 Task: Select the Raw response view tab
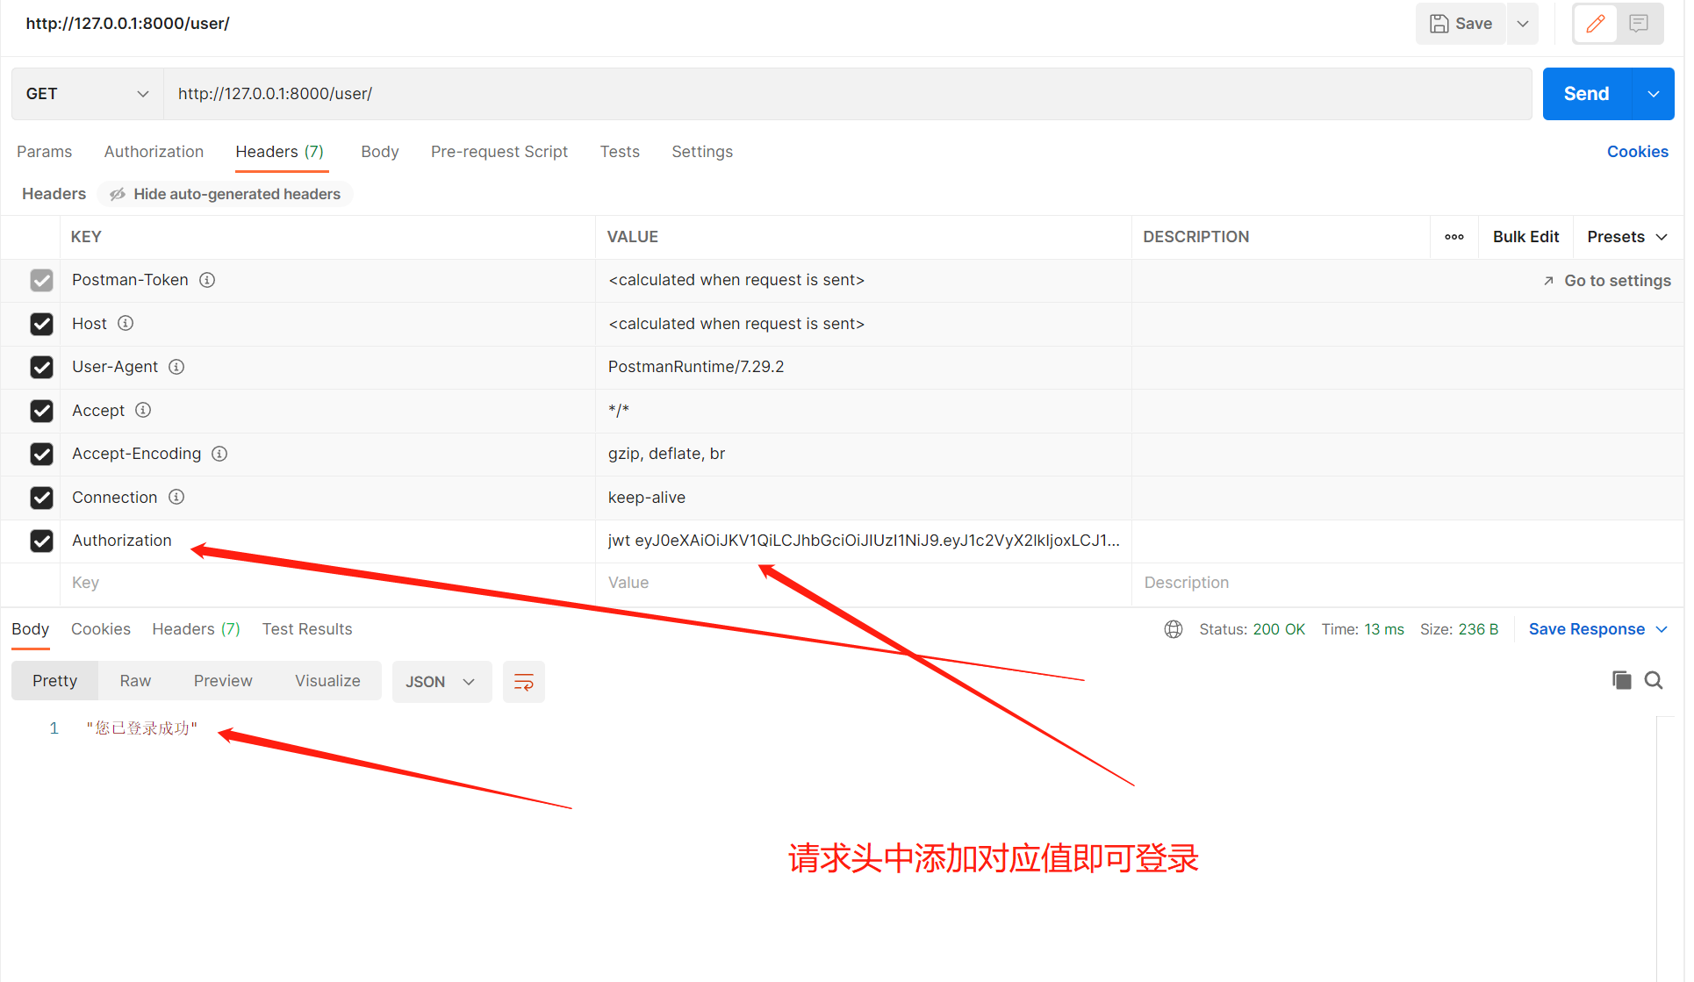pos(136,682)
